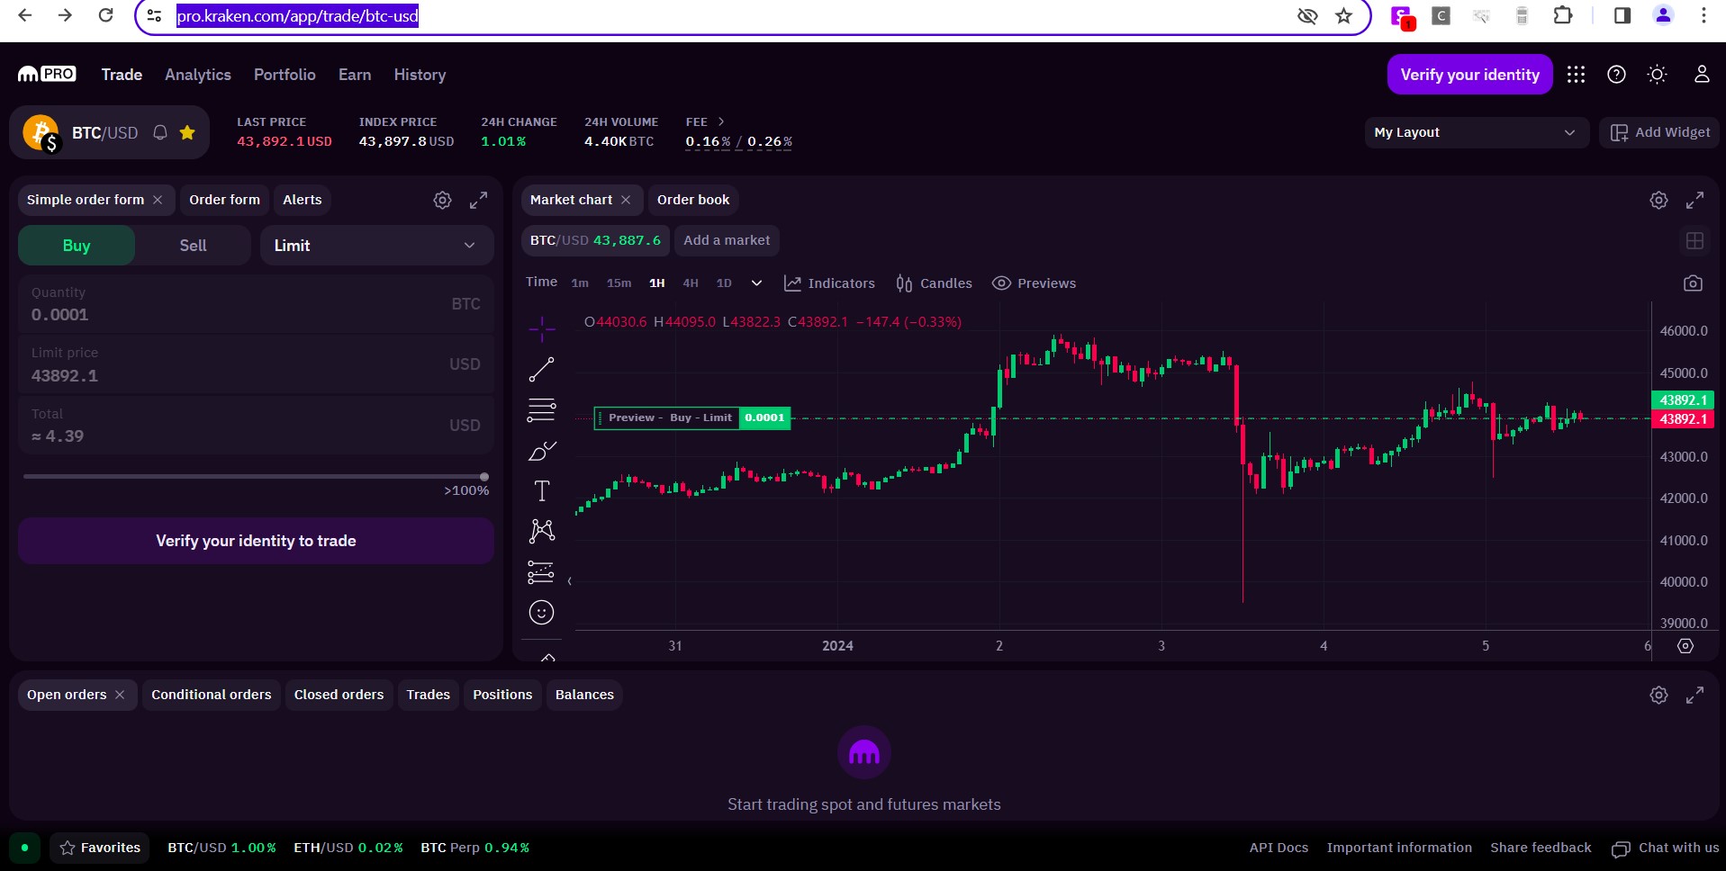Select the crosshair cursor tool
1726x871 pixels.
click(541, 329)
